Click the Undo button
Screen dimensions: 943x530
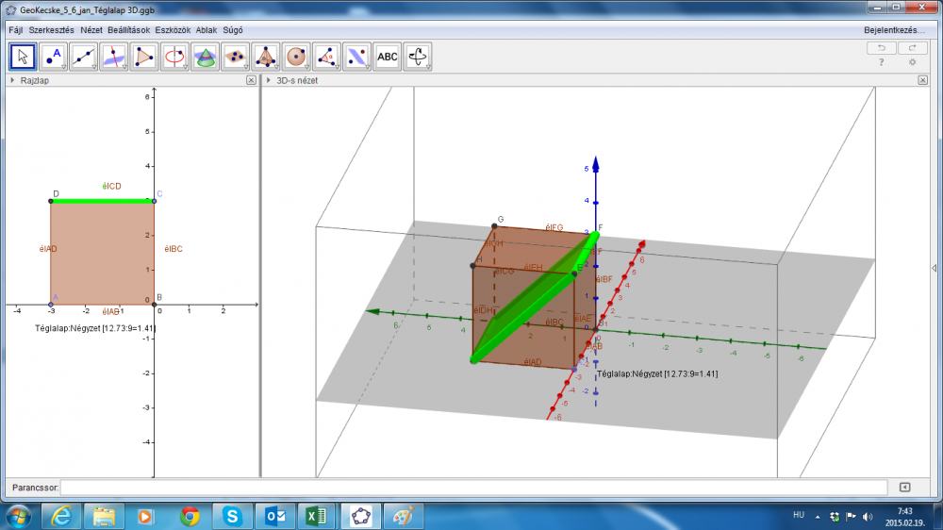tap(882, 47)
